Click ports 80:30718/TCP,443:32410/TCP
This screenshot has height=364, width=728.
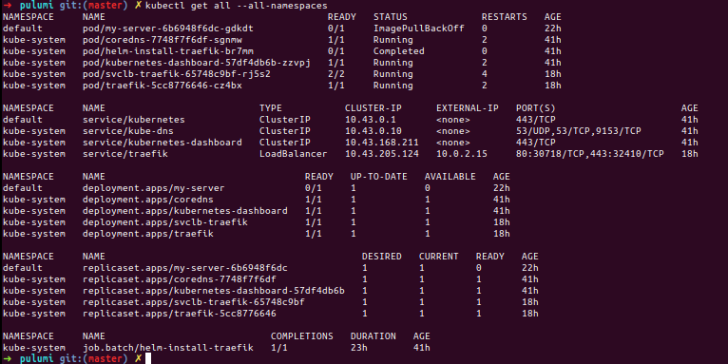[590, 154]
